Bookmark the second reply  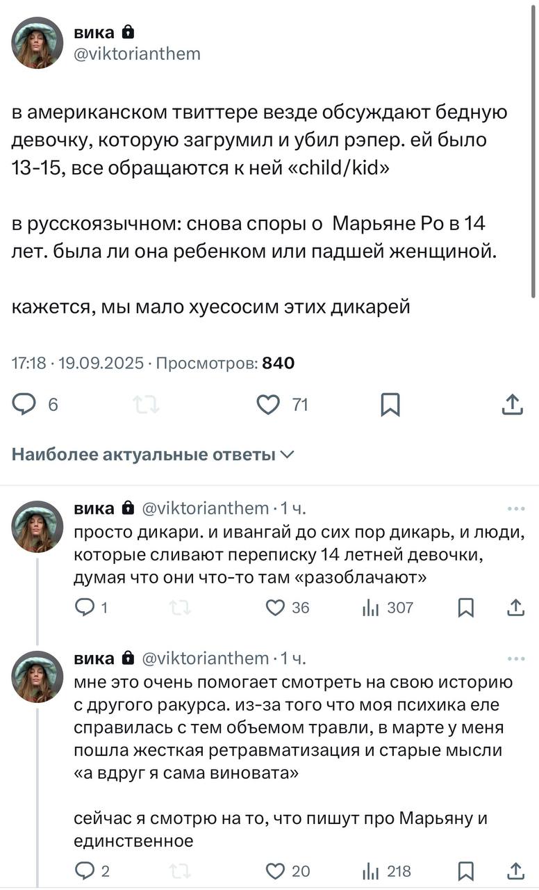(x=466, y=871)
